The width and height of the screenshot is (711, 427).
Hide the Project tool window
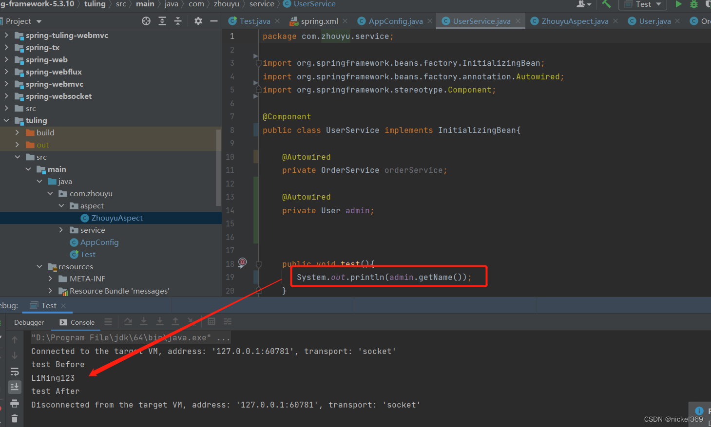[213, 21]
